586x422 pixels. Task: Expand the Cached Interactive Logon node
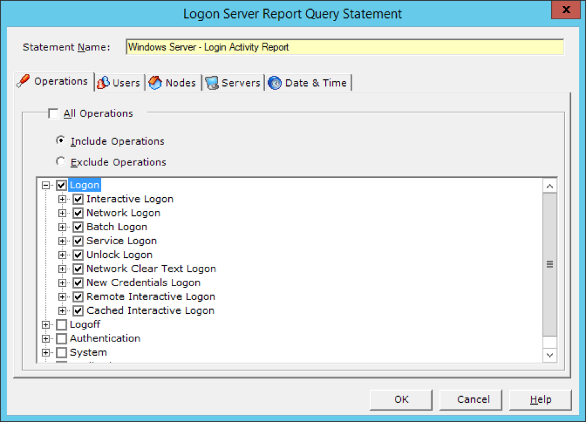pyautogui.click(x=63, y=311)
